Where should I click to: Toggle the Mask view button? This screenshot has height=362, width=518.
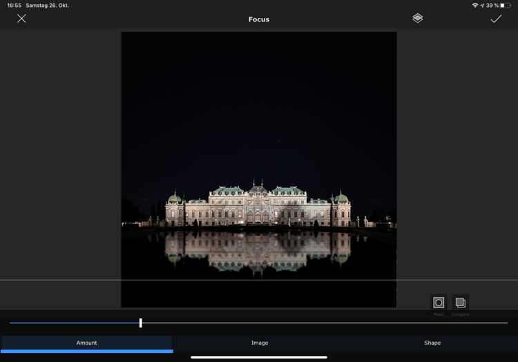(439, 303)
